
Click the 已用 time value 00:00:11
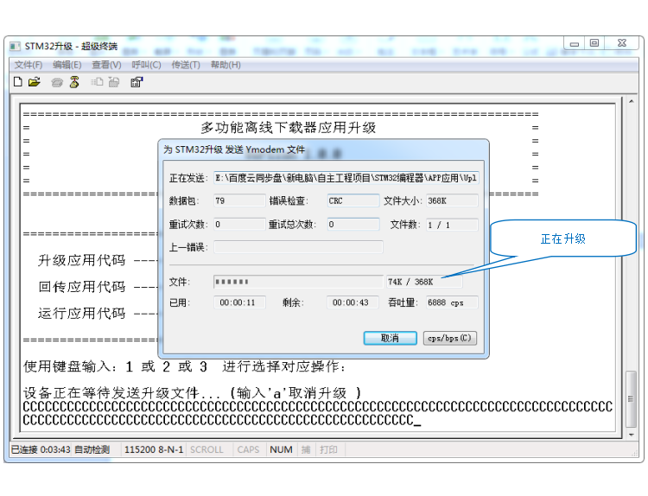point(239,302)
